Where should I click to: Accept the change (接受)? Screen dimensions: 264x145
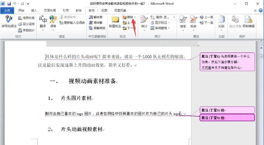(183, 23)
